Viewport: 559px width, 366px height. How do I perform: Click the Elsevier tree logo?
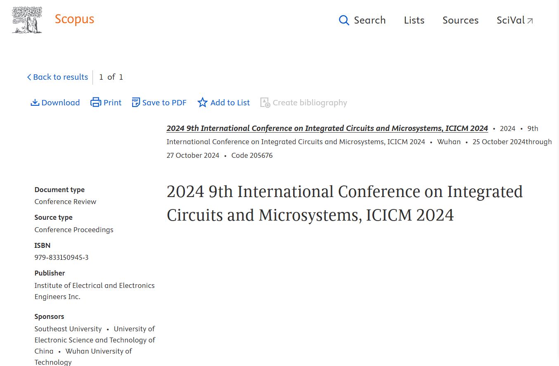27,20
